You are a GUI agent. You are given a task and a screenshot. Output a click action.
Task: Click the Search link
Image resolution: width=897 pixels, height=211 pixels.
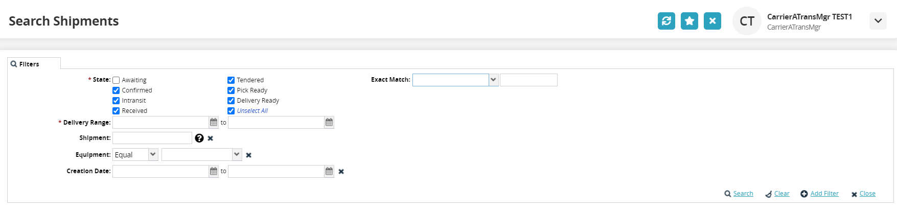(x=743, y=194)
